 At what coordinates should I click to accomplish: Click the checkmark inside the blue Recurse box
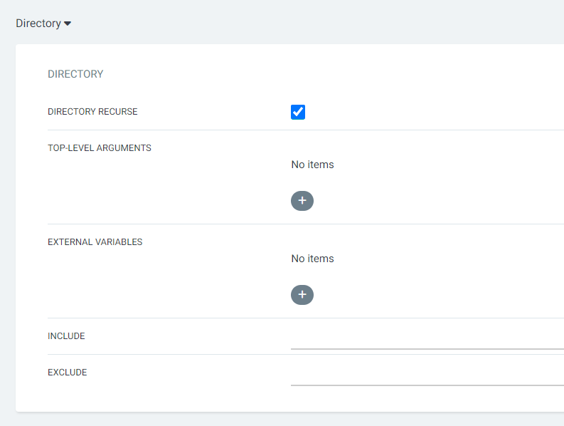tap(298, 112)
